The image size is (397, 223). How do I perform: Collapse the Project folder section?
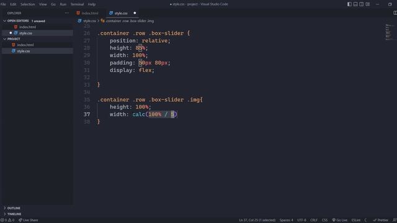coord(5,38)
